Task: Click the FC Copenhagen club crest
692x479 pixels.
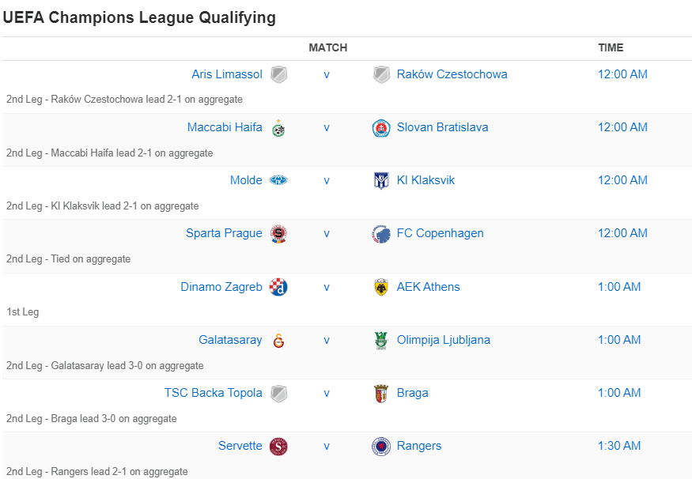Action: click(381, 232)
